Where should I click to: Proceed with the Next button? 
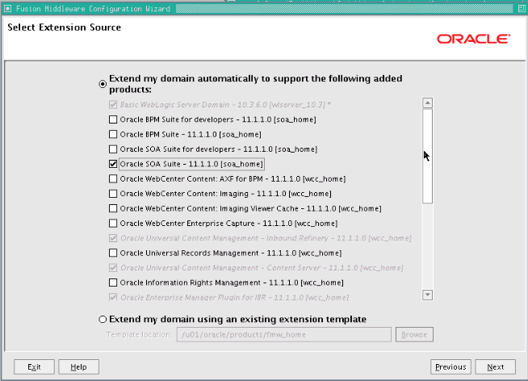point(496,366)
